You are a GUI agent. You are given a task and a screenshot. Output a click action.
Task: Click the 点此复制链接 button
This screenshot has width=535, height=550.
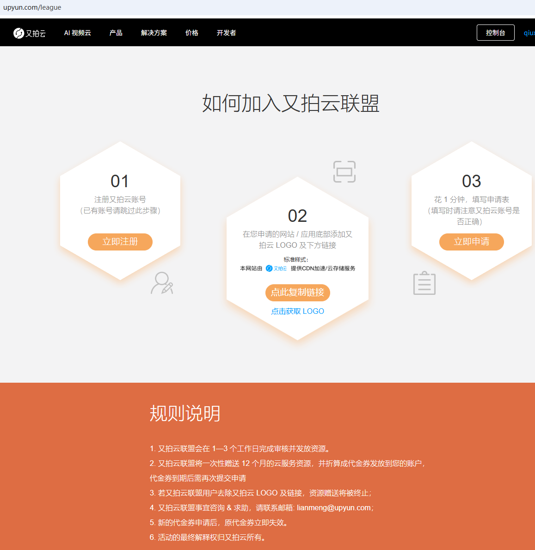297,293
